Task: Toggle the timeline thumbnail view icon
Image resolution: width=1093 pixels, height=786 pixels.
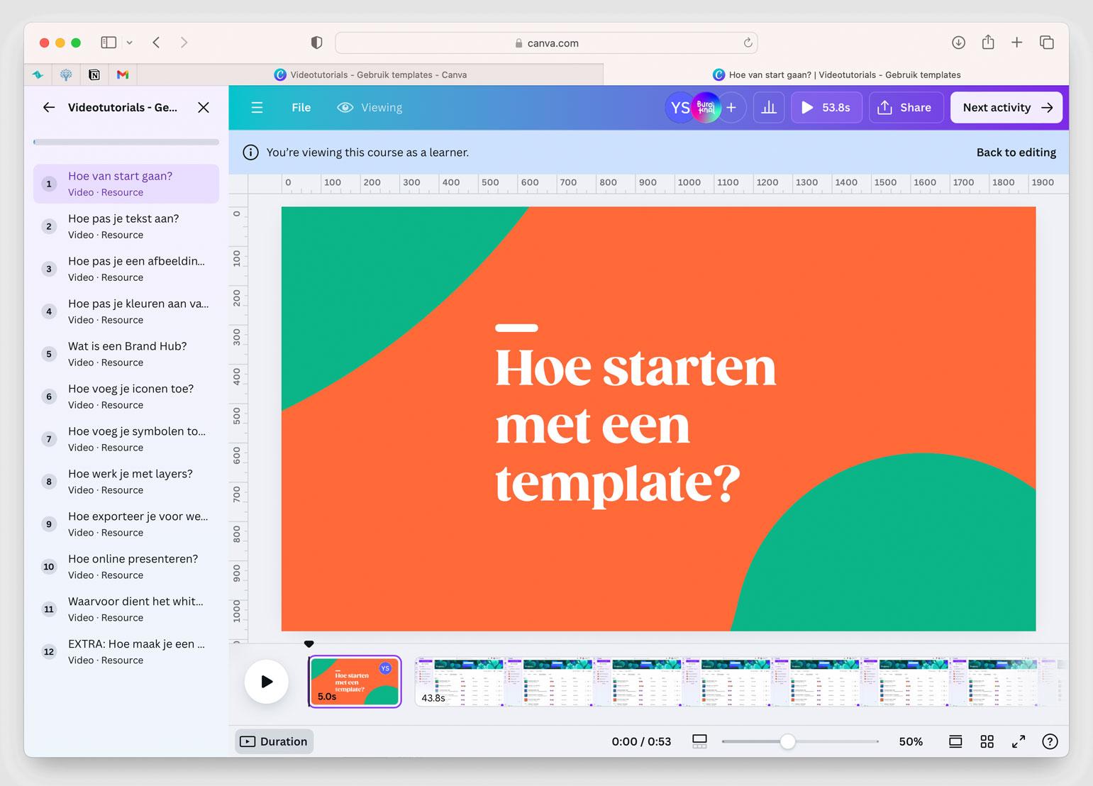Action: [699, 741]
